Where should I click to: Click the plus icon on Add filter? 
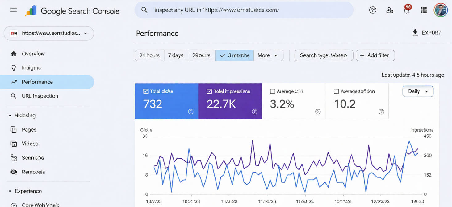362,55
